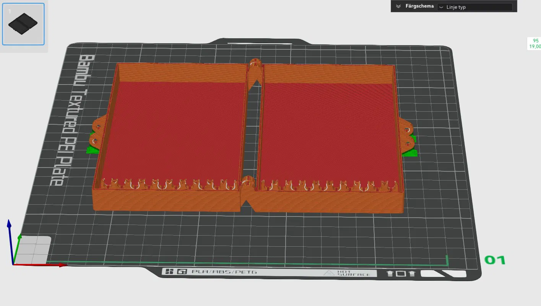Click the green support under the right tab
This screenshot has height=306, width=541.
pyautogui.click(x=411, y=154)
